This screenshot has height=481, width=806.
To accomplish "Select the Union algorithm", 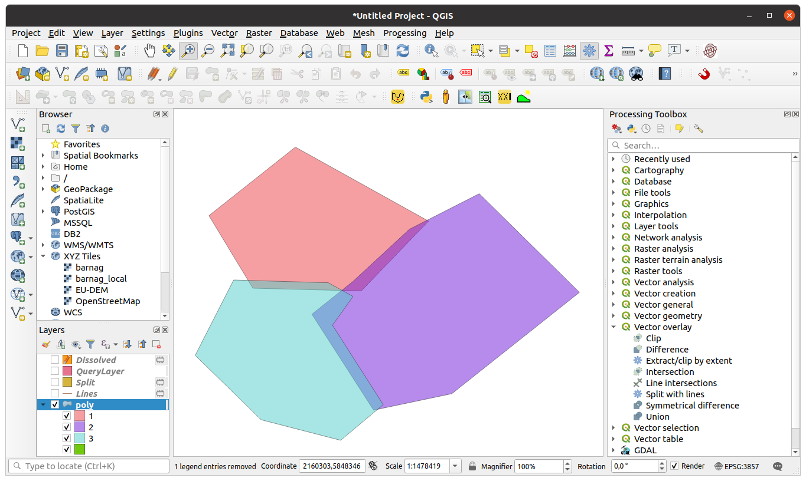I will pos(657,416).
